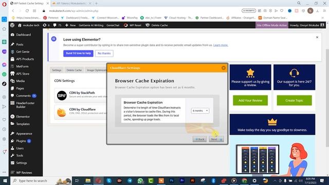This screenshot has width=329, height=185.
Task: Close the Cloudflare Settings dialog
Action: click(224, 68)
